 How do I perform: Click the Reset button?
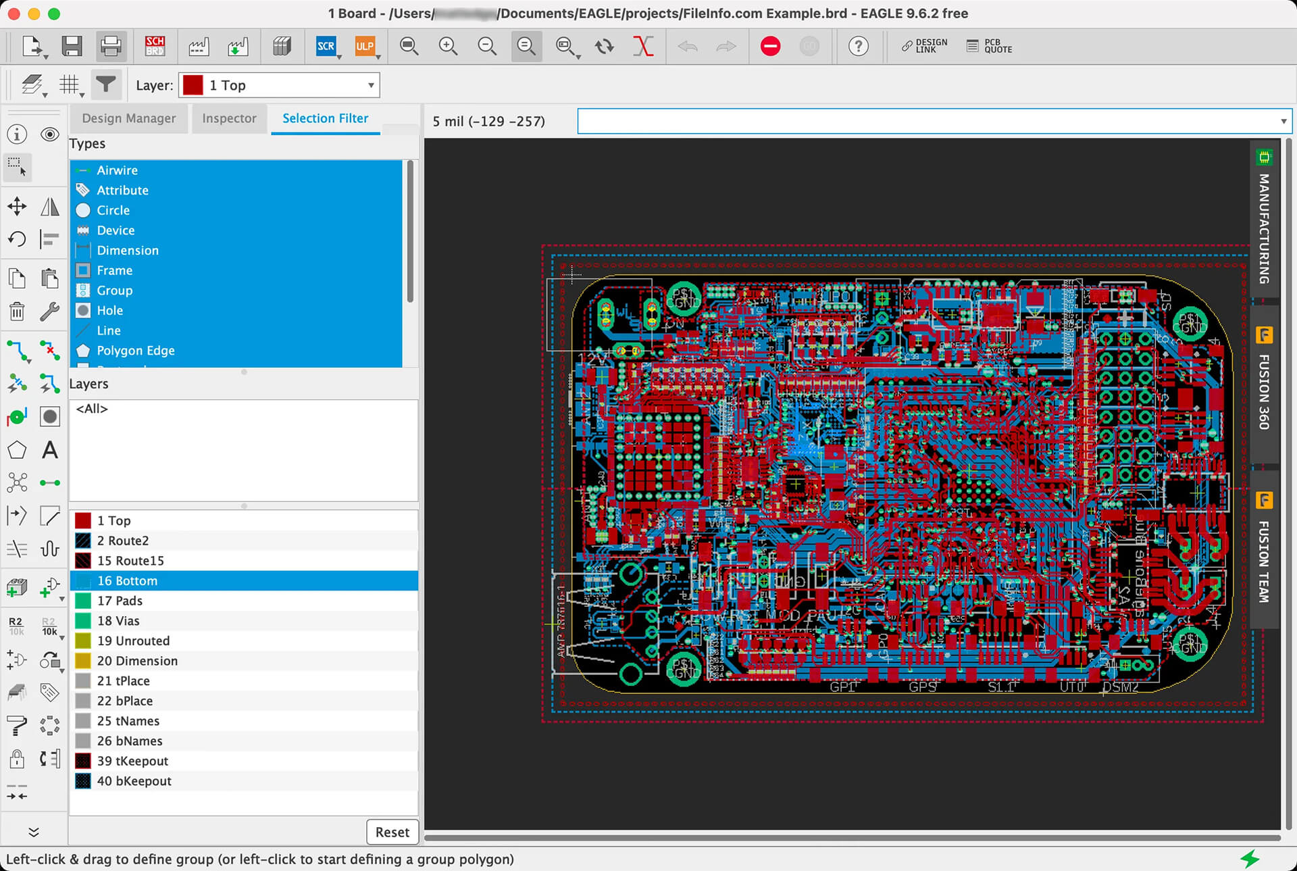click(388, 831)
